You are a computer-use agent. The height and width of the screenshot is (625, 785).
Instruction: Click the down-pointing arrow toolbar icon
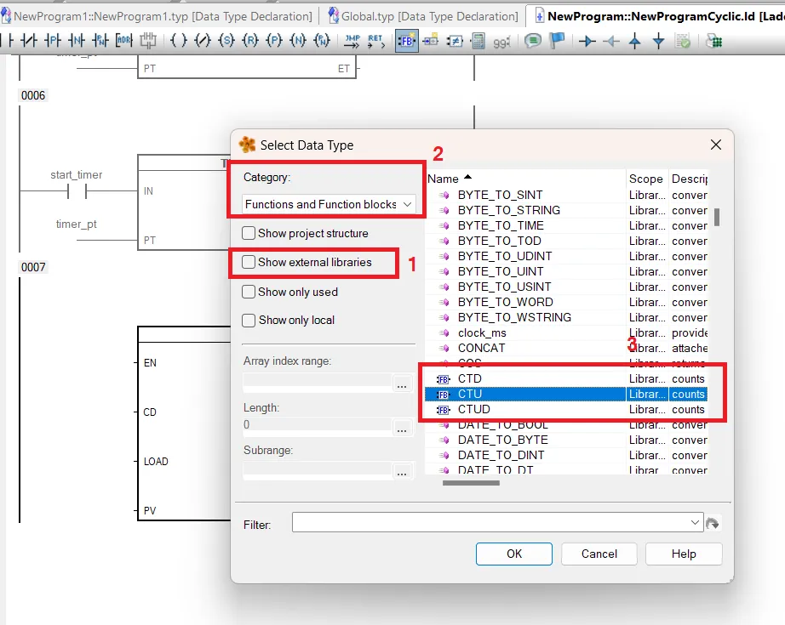coord(659,41)
